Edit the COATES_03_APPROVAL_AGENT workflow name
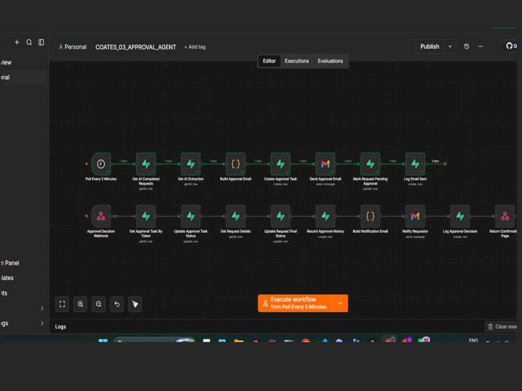Screen dimensions: 522x391 tap(136, 47)
